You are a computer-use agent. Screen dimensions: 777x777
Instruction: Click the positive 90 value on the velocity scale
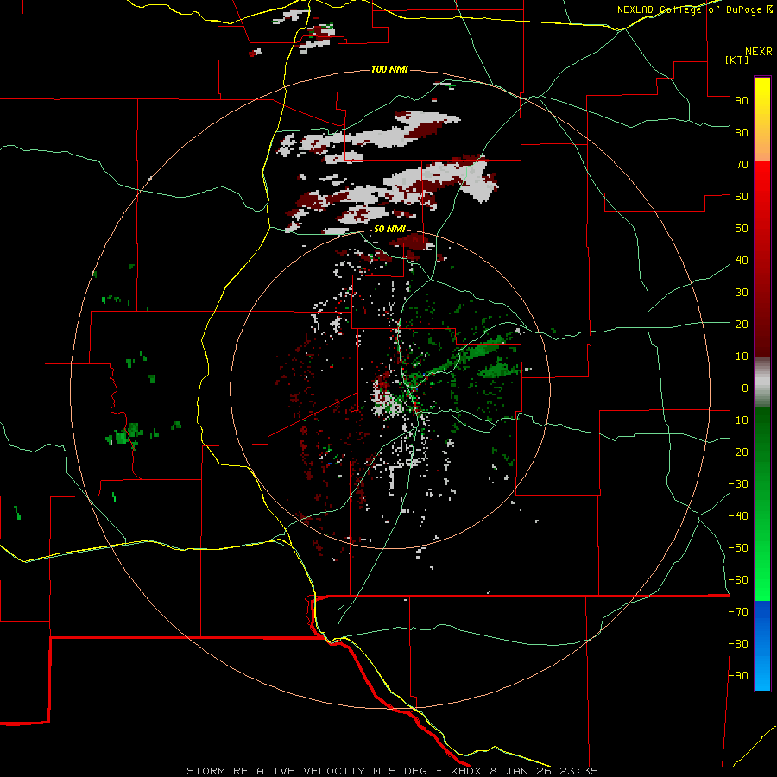click(x=742, y=101)
